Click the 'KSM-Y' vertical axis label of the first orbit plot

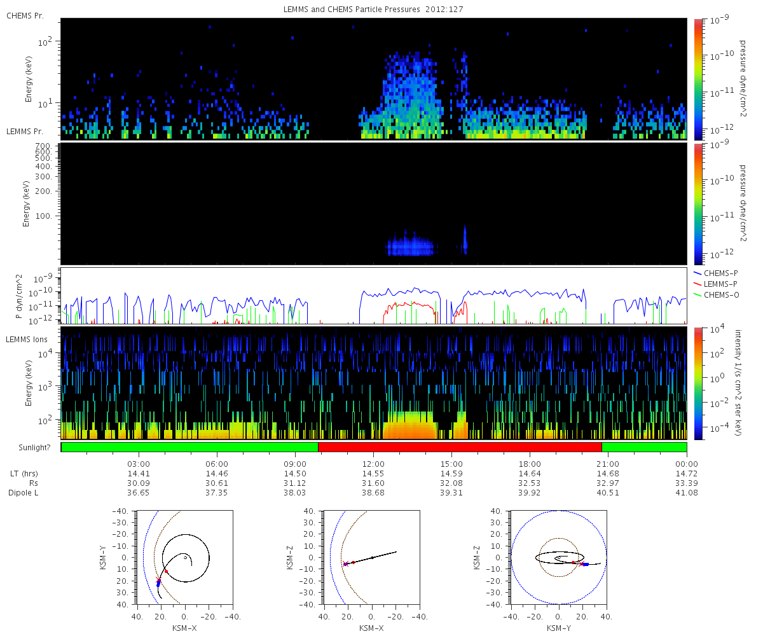point(104,557)
